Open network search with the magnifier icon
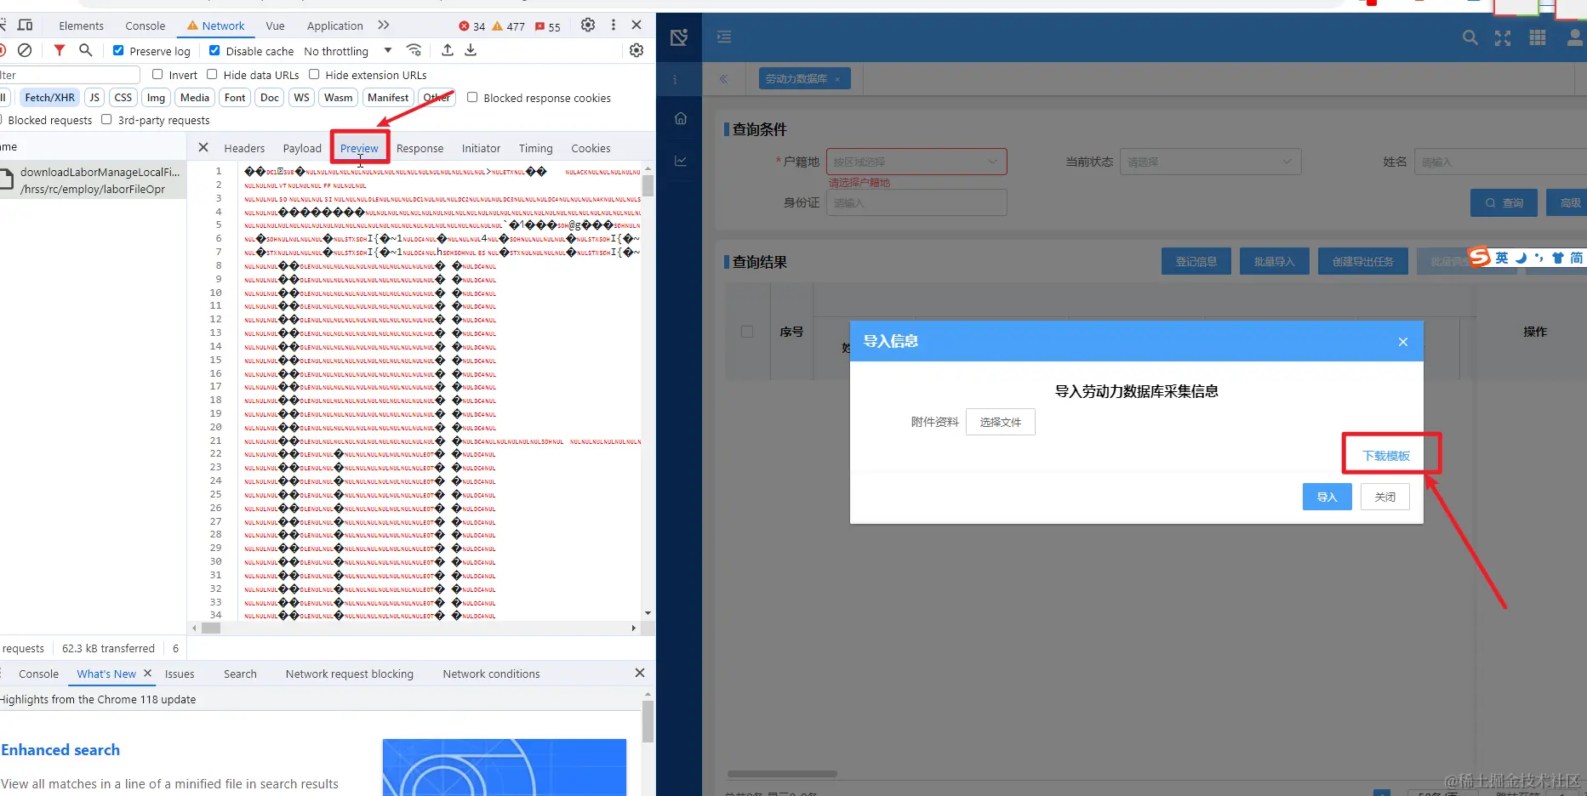 click(86, 51)
